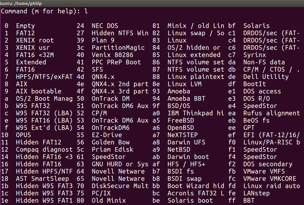Viewport: 304px width, 205px height.
Task: Click the 'Plan 9' entry
Action: coord(103,40)
